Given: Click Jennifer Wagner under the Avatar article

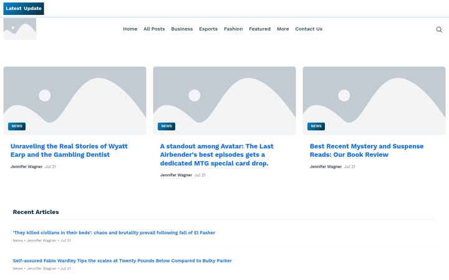Looking at the screenshot, I should click(176, 175).
